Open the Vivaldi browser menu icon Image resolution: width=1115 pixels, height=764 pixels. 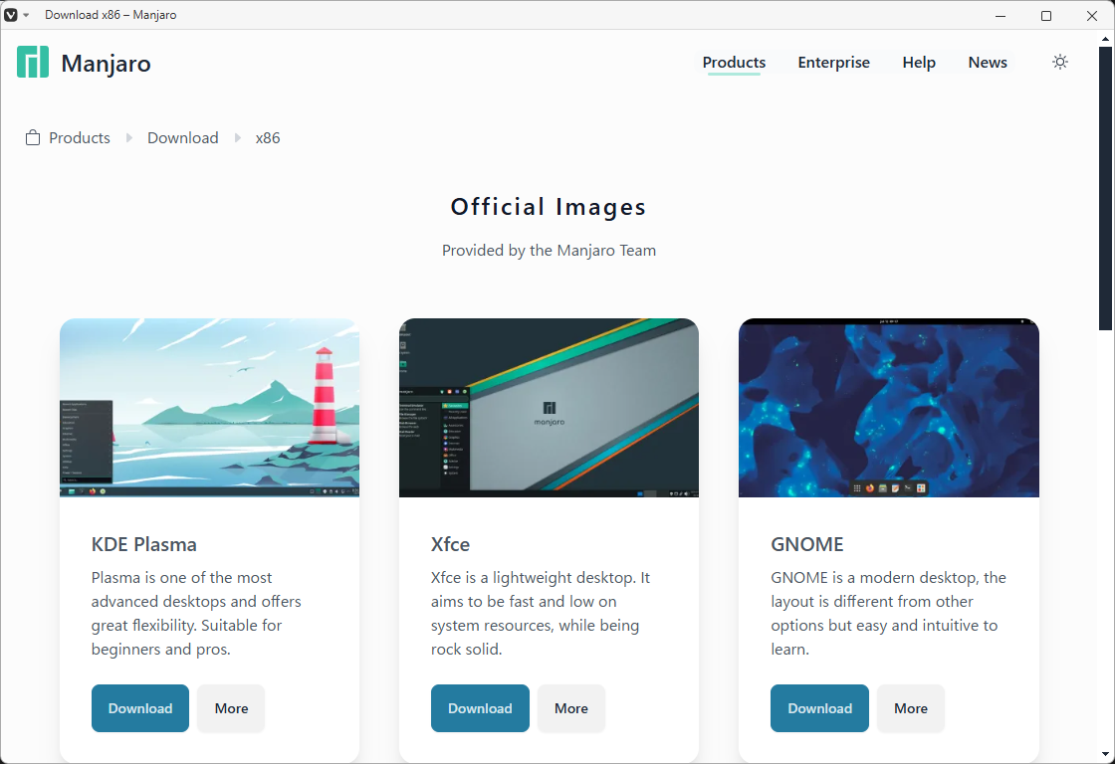coord(11,15)
